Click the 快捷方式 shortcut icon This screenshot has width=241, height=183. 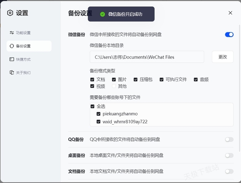pos(12,59)
